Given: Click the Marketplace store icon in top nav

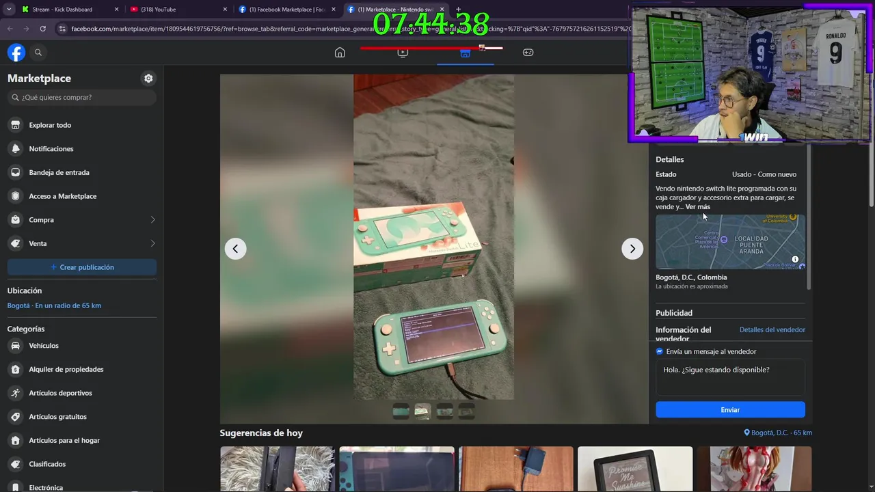Looking at the screenshot, I should click(465, 53).
